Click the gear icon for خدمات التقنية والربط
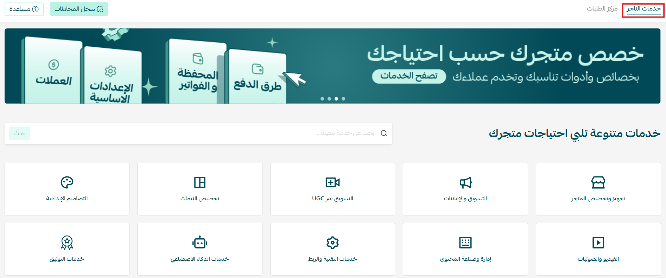The width and height of the screenshot is (666, 278). (332, 243)
